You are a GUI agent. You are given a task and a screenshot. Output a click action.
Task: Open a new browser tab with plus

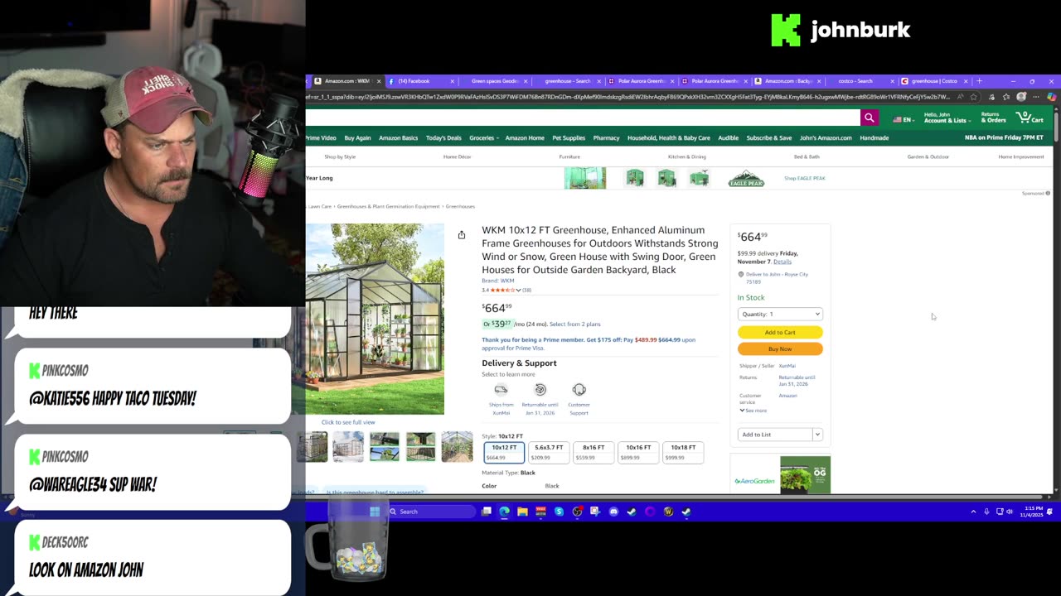tap(979, 81)
